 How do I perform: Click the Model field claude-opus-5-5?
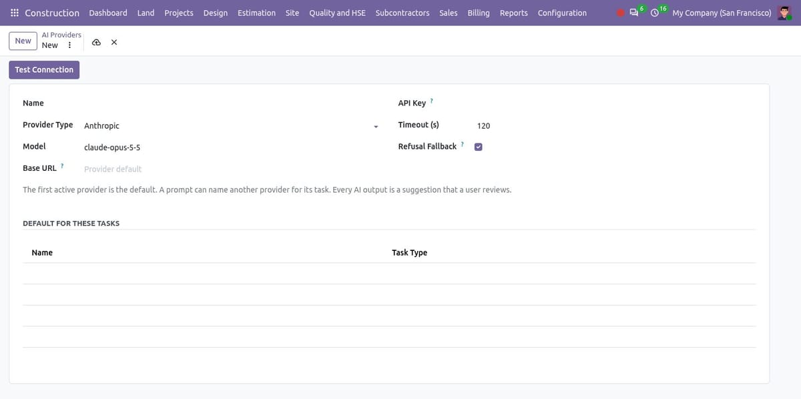(231, 147)
